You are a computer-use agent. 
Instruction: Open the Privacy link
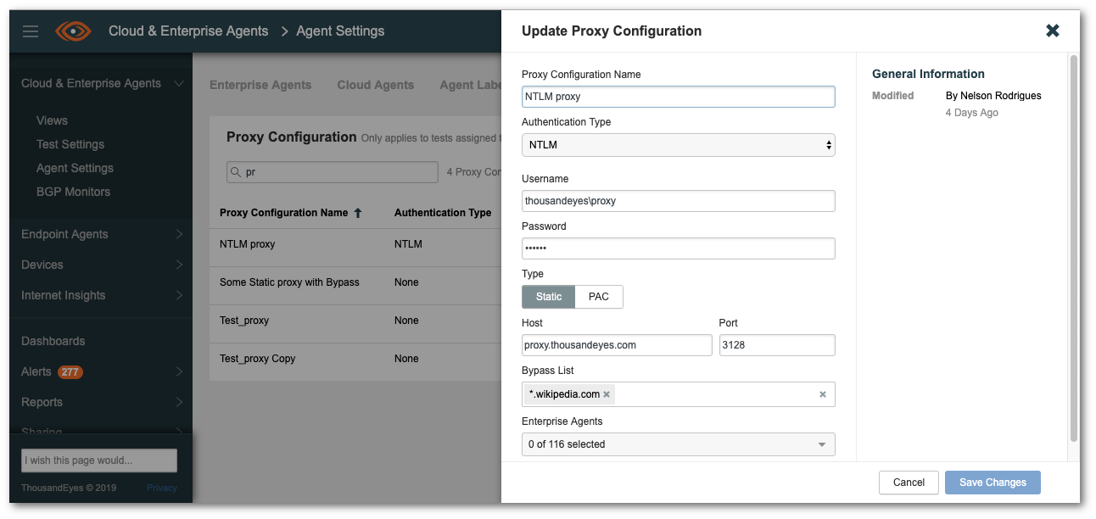click(162, 488)
